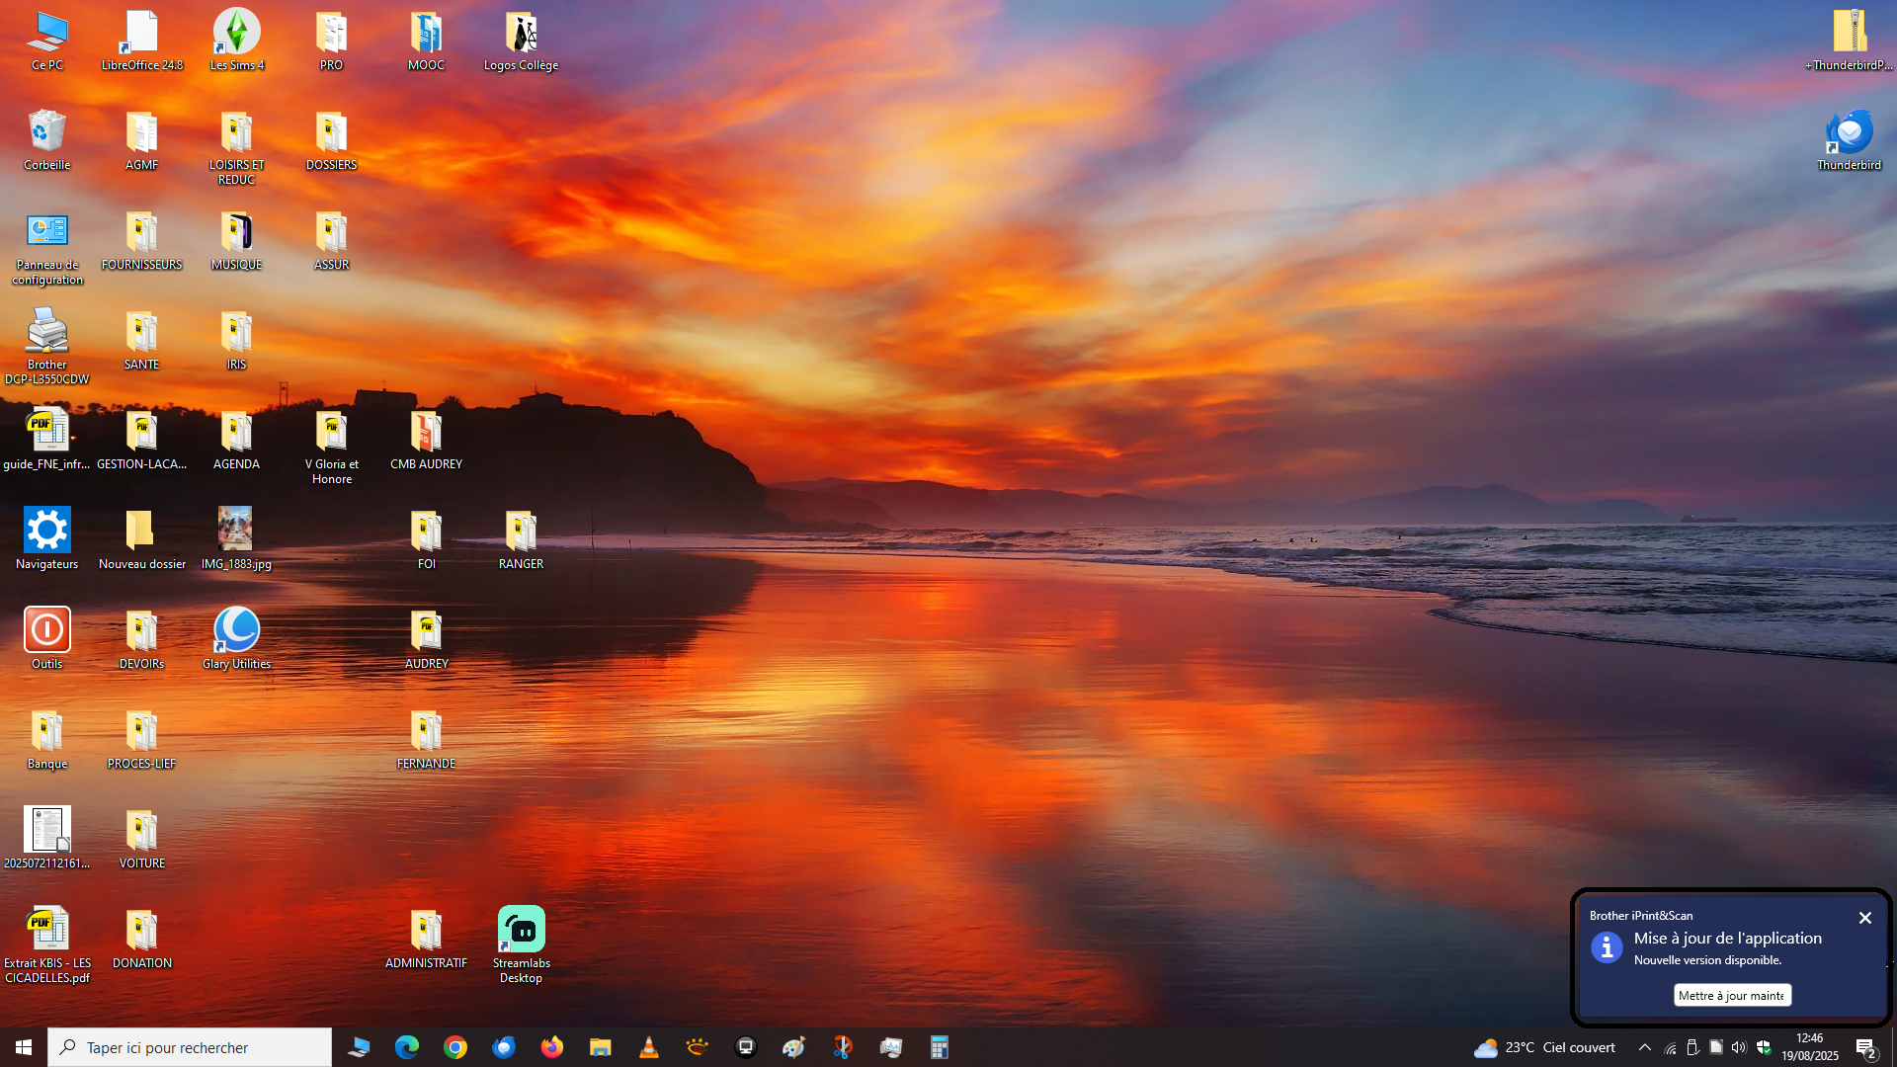Select the Brother DCP-L3550CDW printer icon
Image resolution: width=1897 pixels, height=1067 pixels.
[x=46, y=332]
